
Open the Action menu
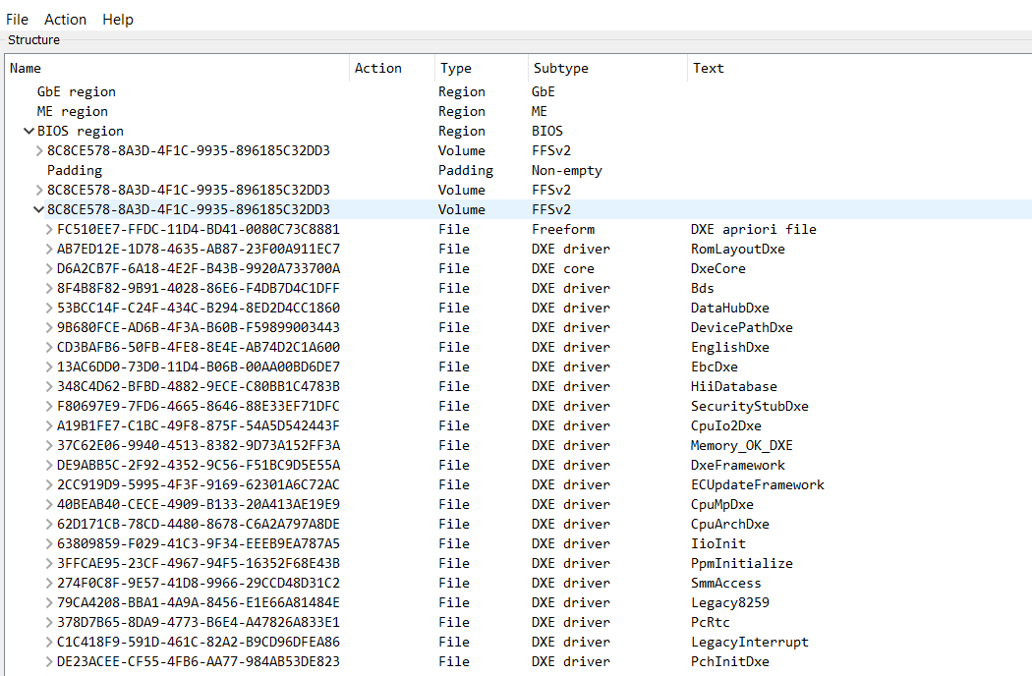tap(65, 20)
